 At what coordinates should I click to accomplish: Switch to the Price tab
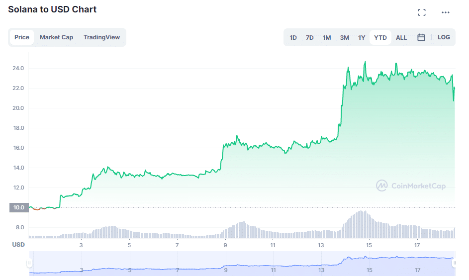(x=22, y=37)
